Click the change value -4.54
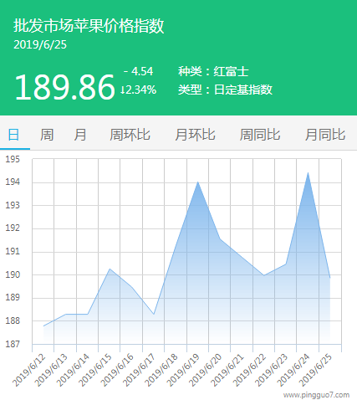This screenshot has height=405, width=357. [x=138, y=71]
